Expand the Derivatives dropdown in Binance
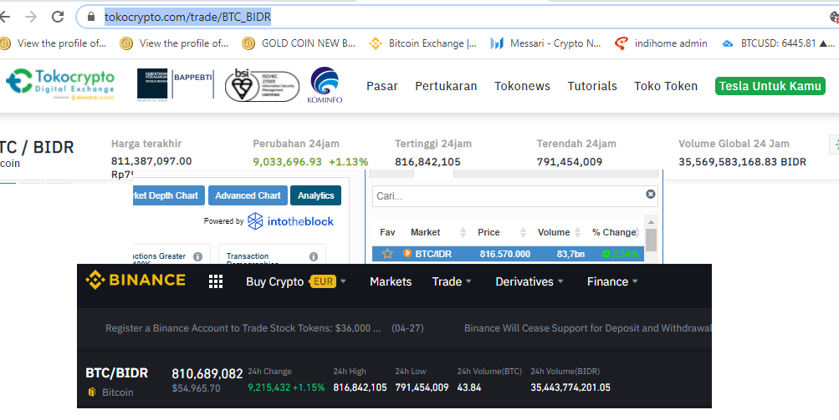 (x=529, y=281)
